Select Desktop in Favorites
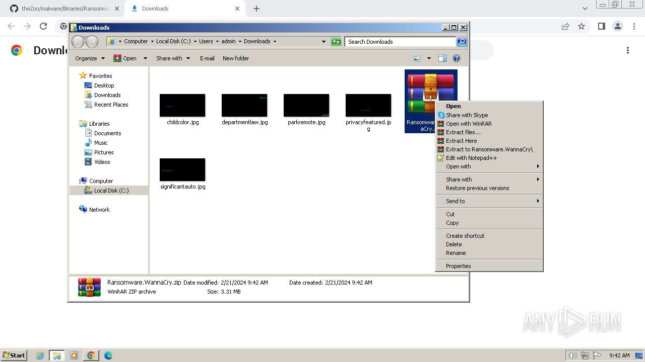The image size is (645, 362). pos(104,85)
